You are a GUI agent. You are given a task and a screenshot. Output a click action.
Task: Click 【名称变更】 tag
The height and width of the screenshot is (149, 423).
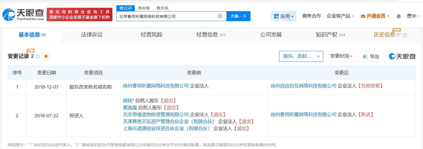[x=370, y=86]
